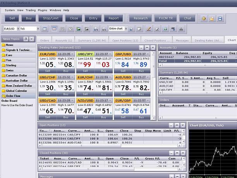Click the hierarchy tree icon in chart toolbar
The height and width of the screenshot is (178, 237).
(x=181, y=29)
